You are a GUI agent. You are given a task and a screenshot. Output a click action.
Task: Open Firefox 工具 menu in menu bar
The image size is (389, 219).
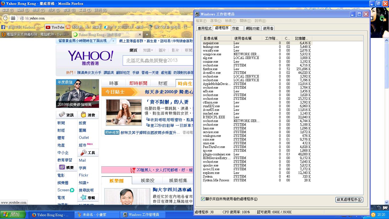[85, 10]
